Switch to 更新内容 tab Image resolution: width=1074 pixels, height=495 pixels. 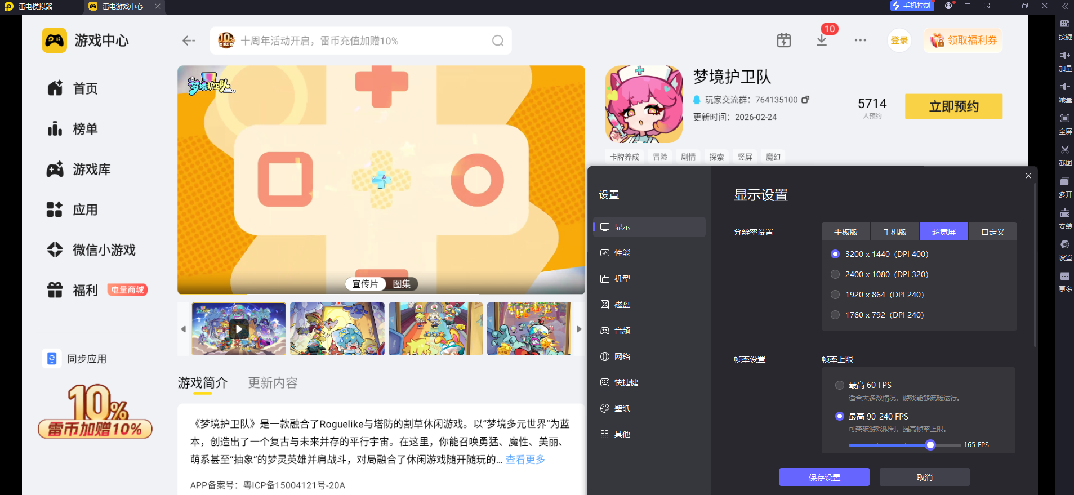pos(273,383)
